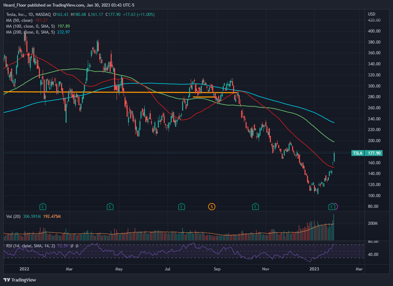Screen dimensions: 393x286
Task: Click the Mar label following 2022
Action: (x=69, y=269)
